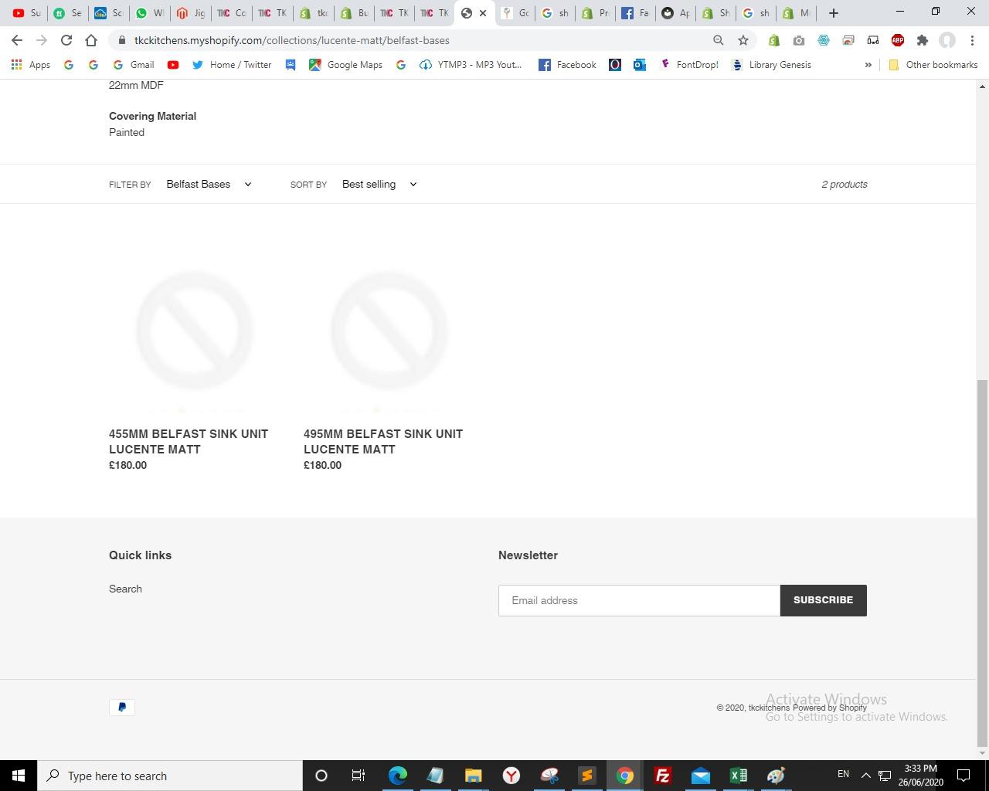Screen dimensions: 989x791
Task: Click the PayPal payment icon in footer
Action: click(122, 707)
